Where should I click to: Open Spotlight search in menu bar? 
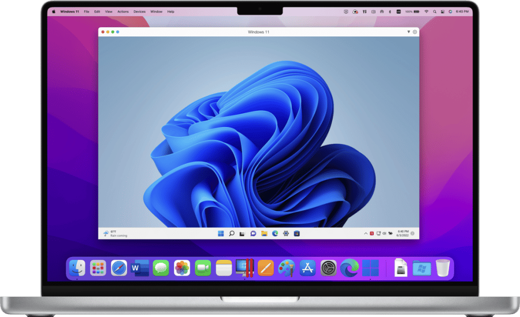[434, 12]
